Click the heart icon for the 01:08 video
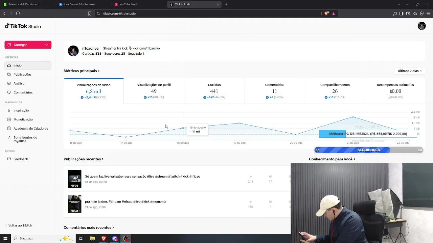The width and height of the screenshot is (433, 243). pyautogui.click(x=270, y=177)
